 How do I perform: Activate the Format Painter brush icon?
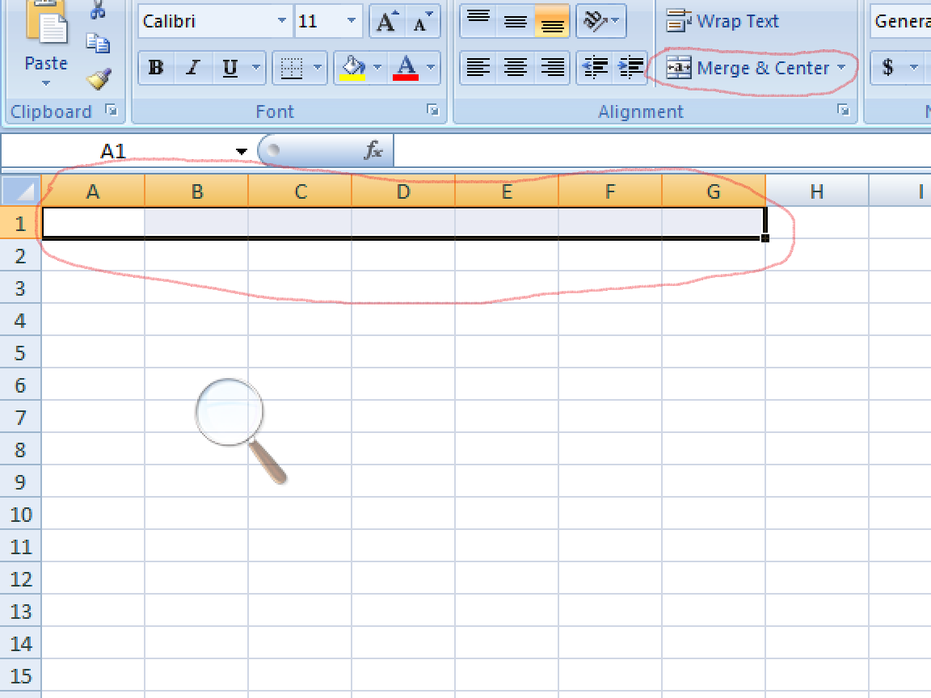click(x=97, y=75)
